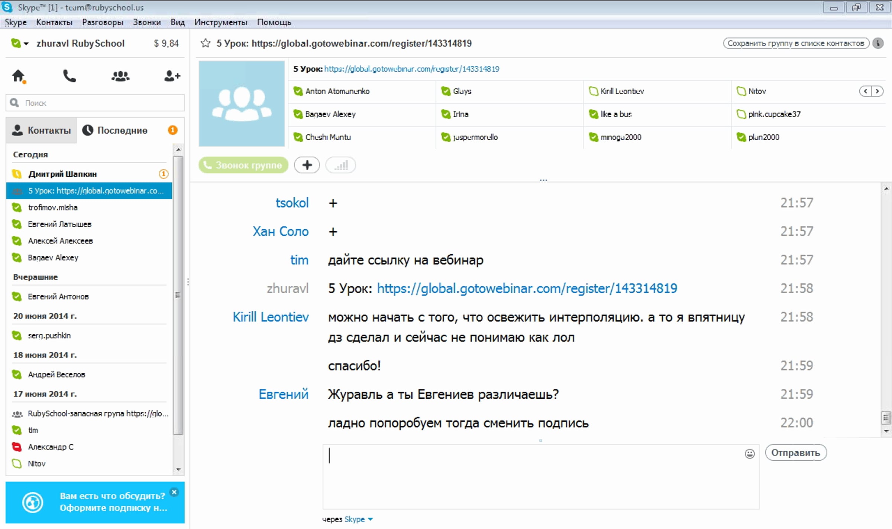892x529 pixels.
Task: Click the create group icon
Action: tap(120, 76)
